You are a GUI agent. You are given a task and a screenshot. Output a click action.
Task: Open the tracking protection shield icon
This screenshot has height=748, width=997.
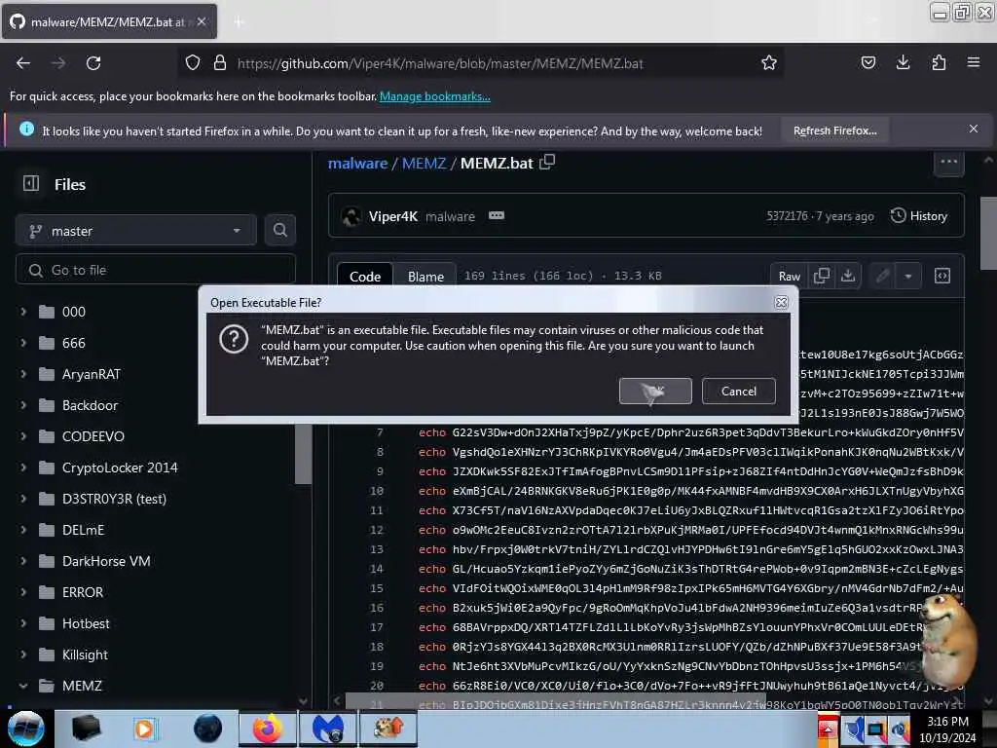pos(193,63)
